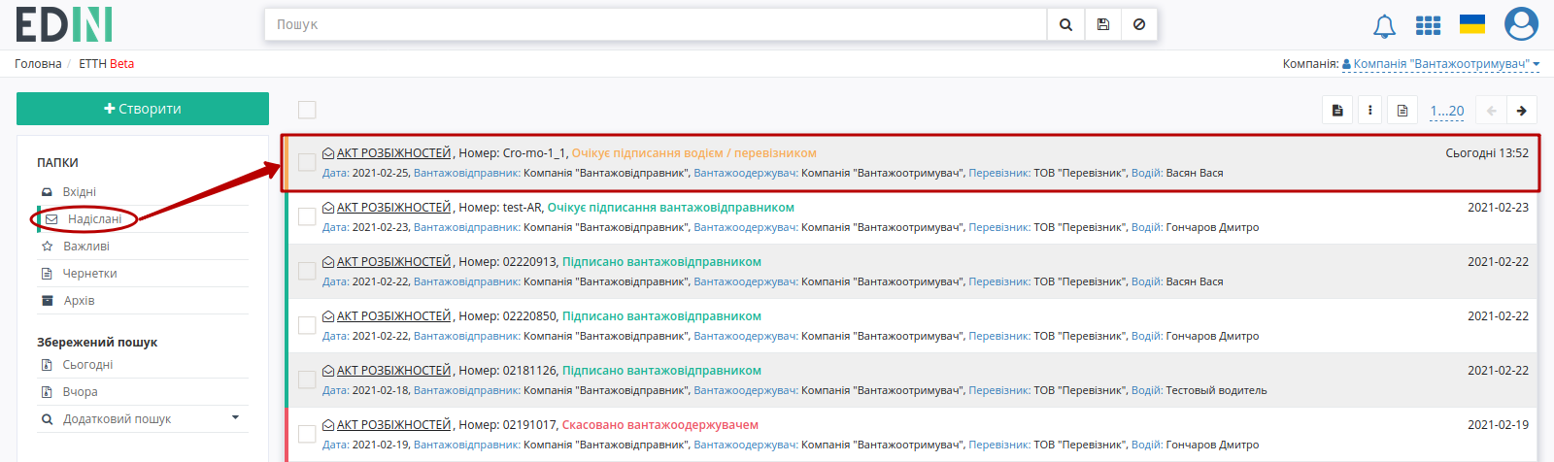Viewport: 1554px width, 462px height.
Task: Click envelope icon of 02181126 row
Action: click(x=328, y=371)
